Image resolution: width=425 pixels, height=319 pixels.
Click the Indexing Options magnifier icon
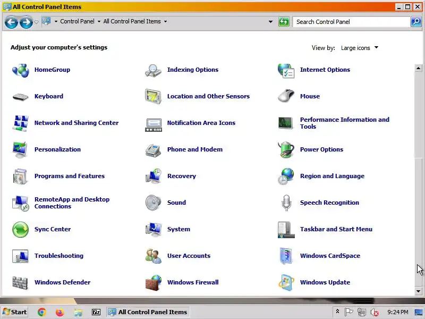pyautogui.click(x=153, y=70)
